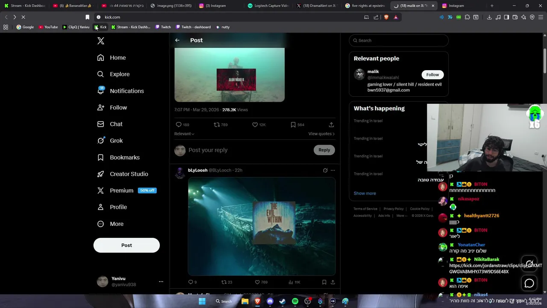Like the main post with 12K likes
The height and width of the screenshot is (308, 547).
point(259,124)
